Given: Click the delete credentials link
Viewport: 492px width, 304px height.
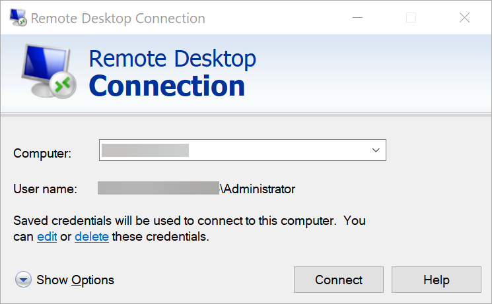Looking at the screenshot, I should pyautogui.click(x=92, y=236).
